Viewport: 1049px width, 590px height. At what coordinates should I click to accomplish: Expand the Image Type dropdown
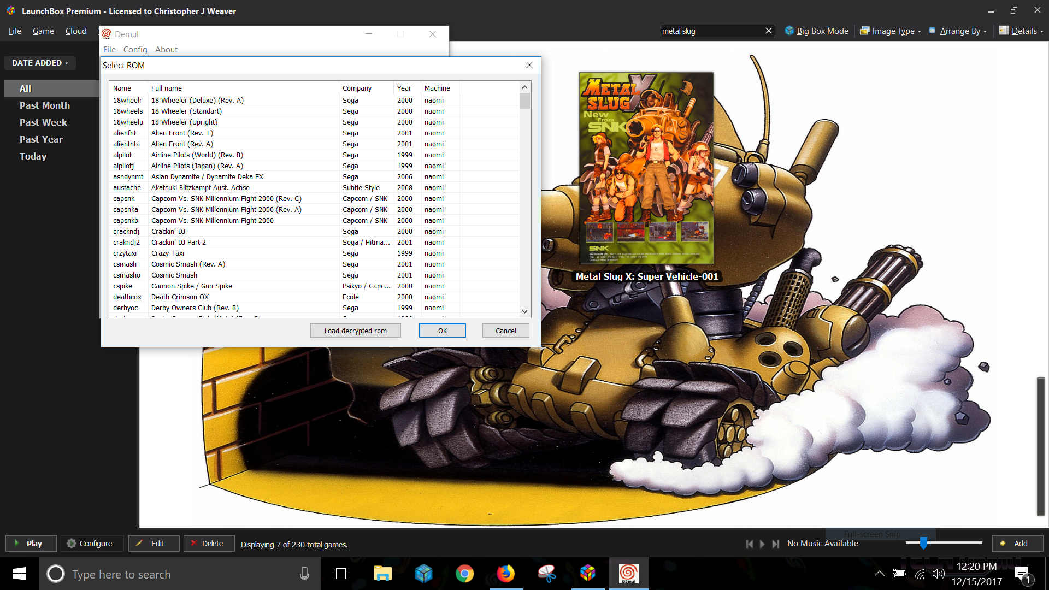891,31
